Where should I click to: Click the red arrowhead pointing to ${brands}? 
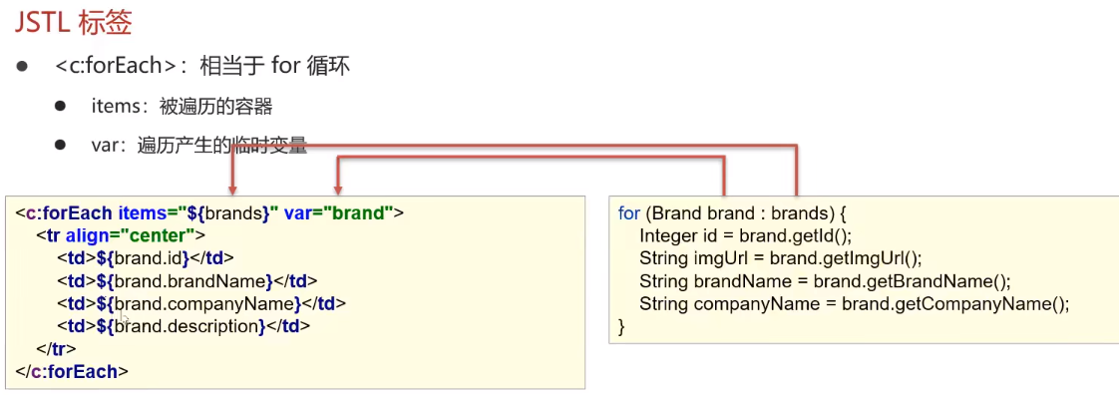[x=232, y=190]
